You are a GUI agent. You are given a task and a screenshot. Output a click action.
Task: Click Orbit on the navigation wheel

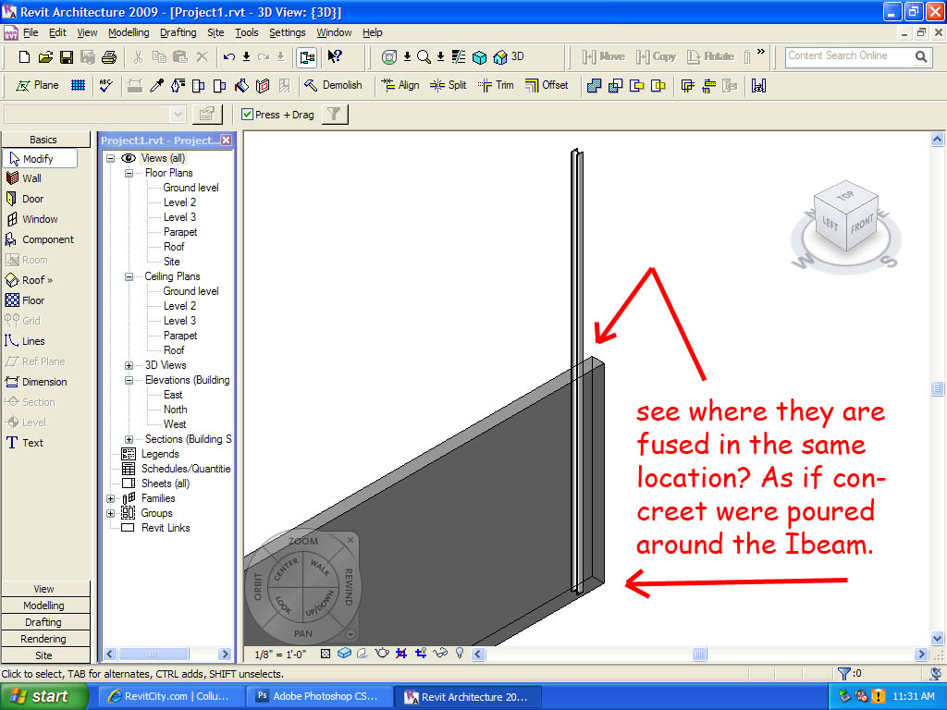[258, 586]
